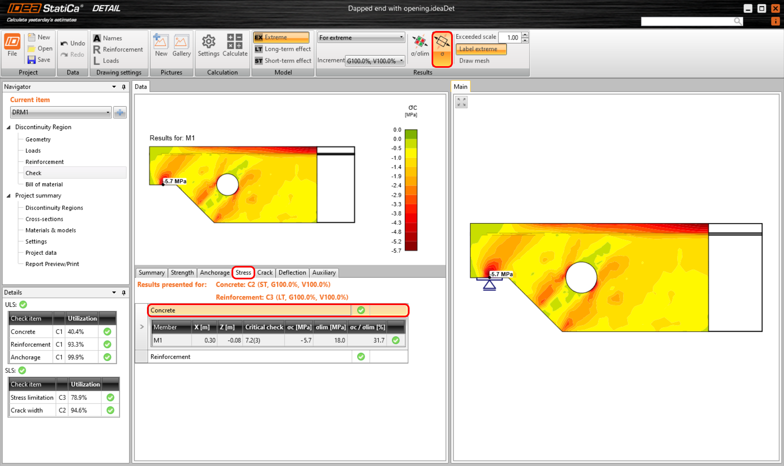
Task: Toggle the Extreme model button
Action: pyautogui.click(x=281, y=37)
